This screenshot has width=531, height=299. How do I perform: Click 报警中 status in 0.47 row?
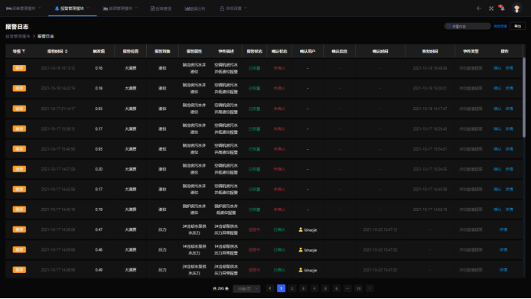pyautogui.click(x=254, y=229)
